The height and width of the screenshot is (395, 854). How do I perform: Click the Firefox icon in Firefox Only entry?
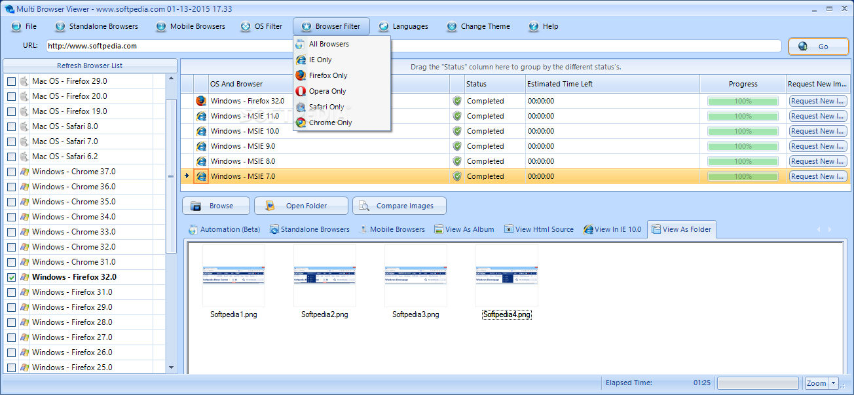tap(301, 75)
